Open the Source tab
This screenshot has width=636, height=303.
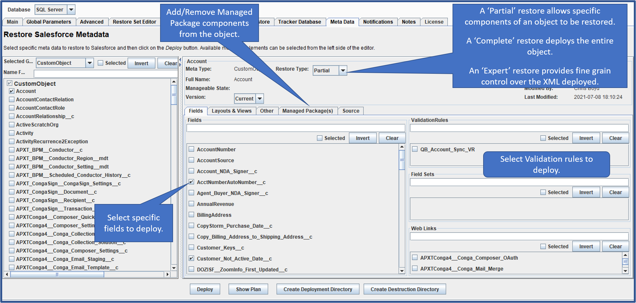[351, 111]
